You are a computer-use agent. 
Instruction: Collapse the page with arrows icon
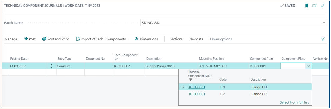pos(322,6)
